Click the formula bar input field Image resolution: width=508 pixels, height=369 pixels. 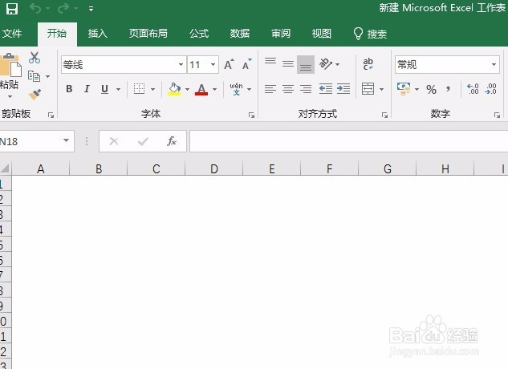coord(348,141)
